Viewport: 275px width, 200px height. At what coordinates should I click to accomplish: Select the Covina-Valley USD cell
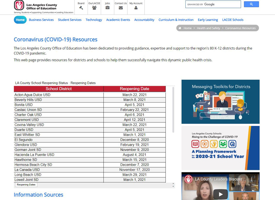58,125
